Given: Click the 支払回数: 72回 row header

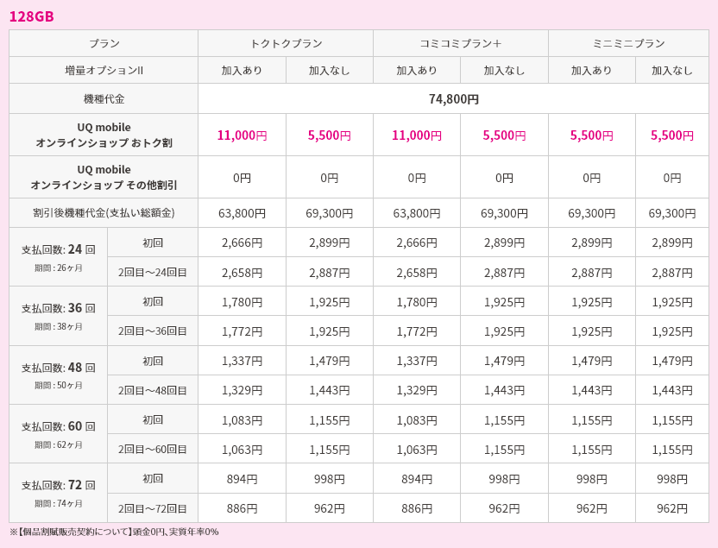Looking at the screenshot, I should click(58, 493).
